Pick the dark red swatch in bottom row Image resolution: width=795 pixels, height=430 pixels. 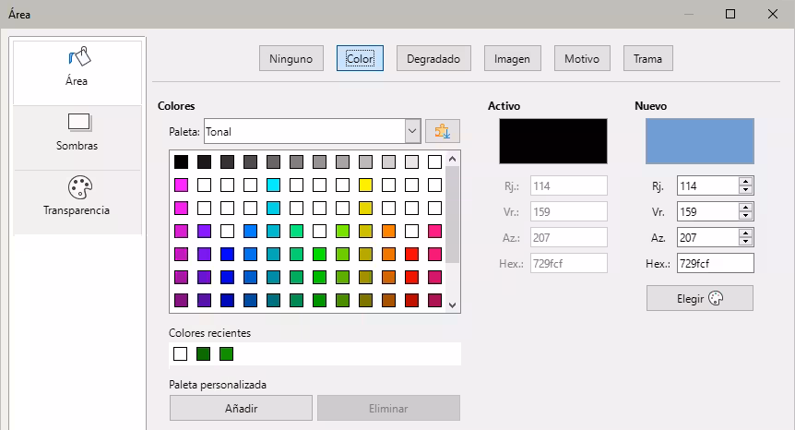411,300
